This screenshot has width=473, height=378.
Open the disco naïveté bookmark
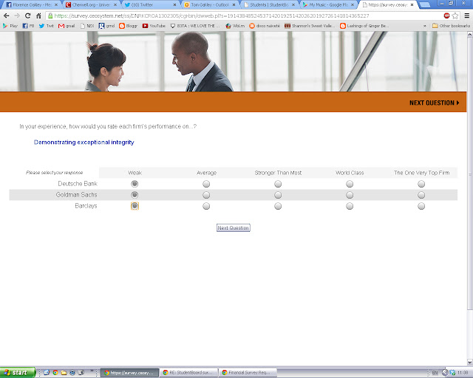tap(265, 26)
